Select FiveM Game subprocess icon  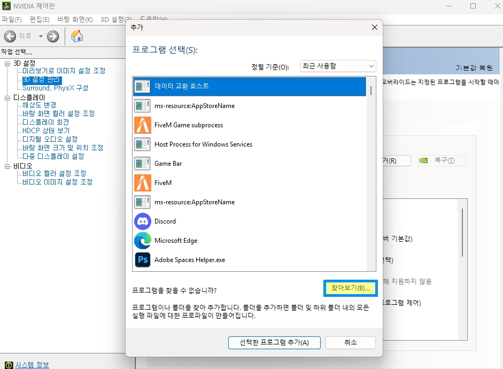(x=143, y=125)
